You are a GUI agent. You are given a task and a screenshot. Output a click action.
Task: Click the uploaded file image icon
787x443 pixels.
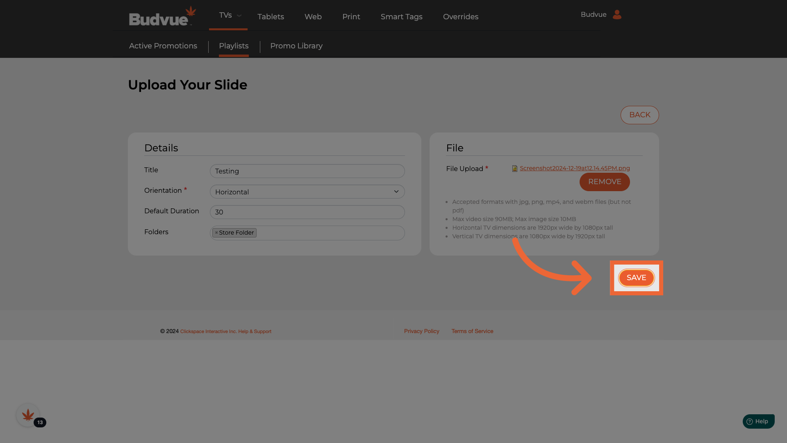[x=515, y=169]
